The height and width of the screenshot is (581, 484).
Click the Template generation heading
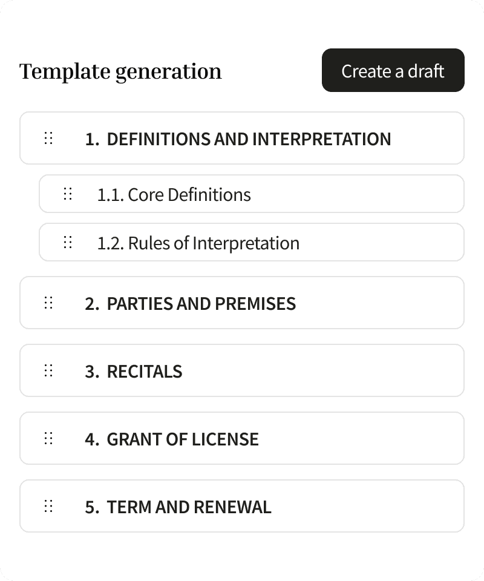coord(120,71)
